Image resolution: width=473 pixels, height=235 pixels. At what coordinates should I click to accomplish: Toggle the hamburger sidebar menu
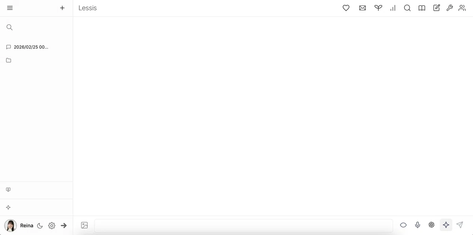tap(10, 8)
